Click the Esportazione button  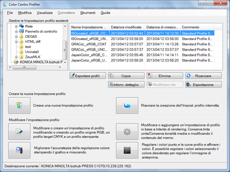click(x=203, y=84)
